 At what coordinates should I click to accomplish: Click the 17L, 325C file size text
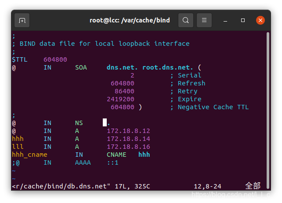[132, 186]
